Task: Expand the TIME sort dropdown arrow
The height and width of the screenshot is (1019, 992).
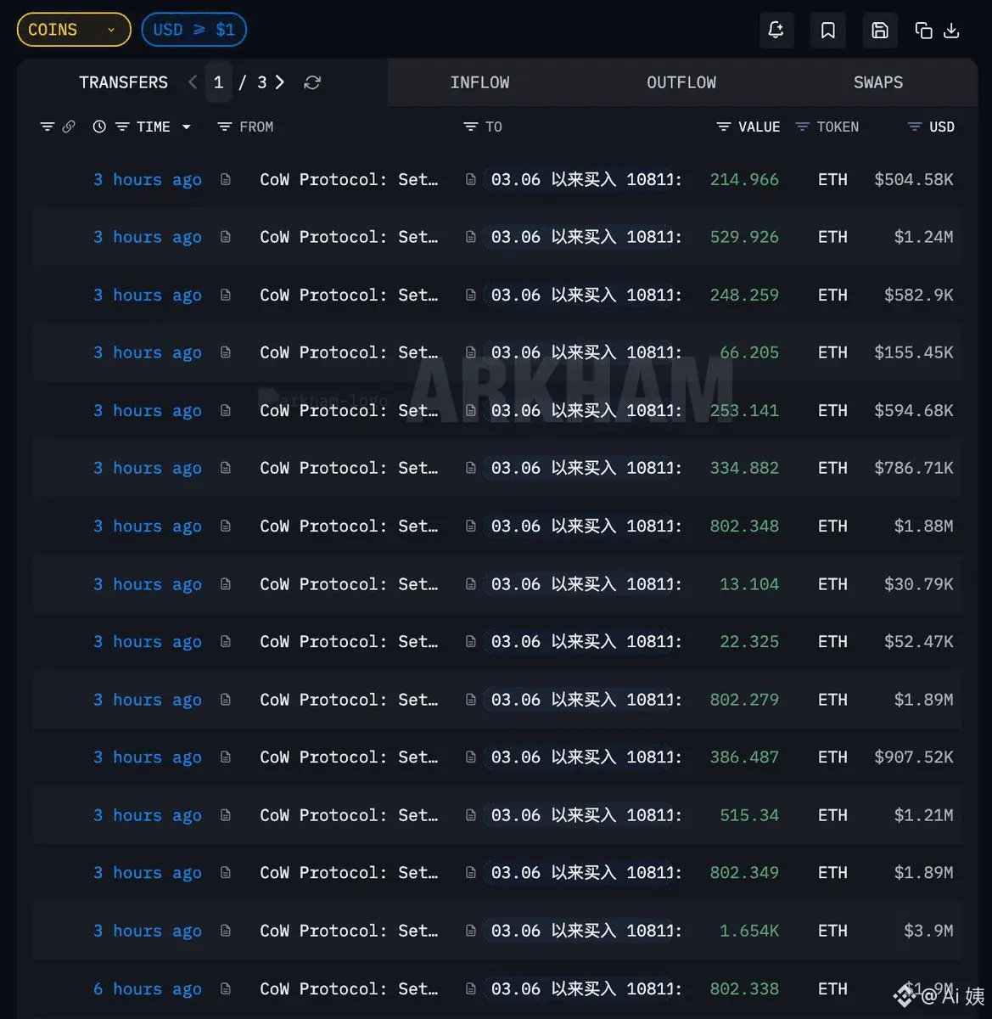Action: pyautogui.click(x=186, y=127)
